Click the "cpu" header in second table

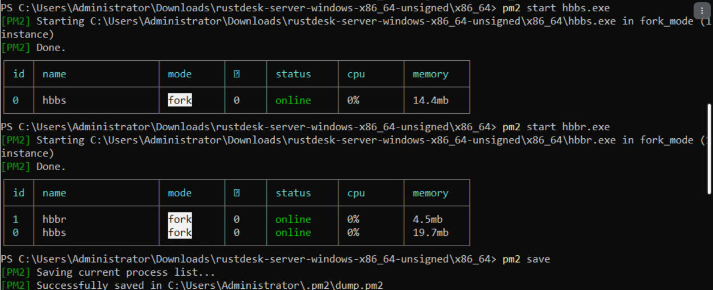pos(356,193)
